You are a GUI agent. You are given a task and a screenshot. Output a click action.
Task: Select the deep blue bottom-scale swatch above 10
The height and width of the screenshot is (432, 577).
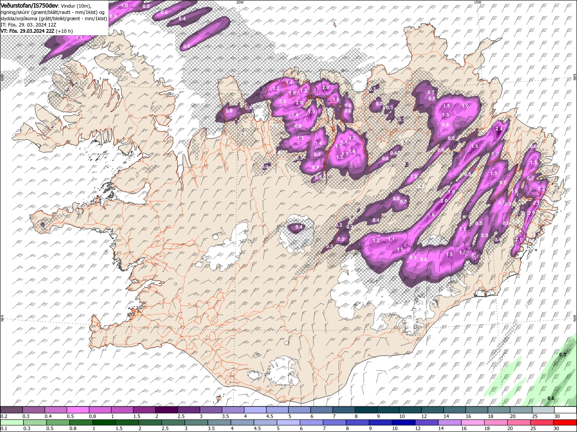(403, 423)
